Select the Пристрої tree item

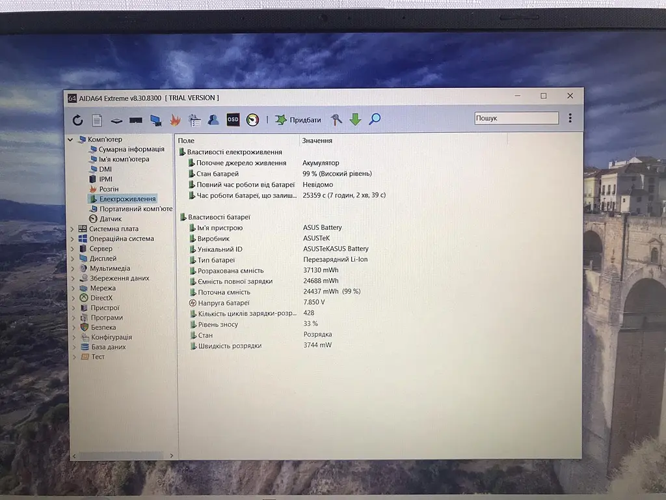[105, 308]
